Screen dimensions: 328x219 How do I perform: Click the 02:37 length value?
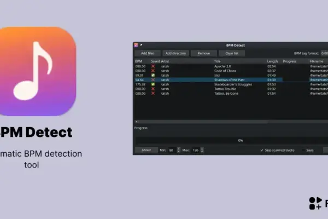tap(271, 71)
